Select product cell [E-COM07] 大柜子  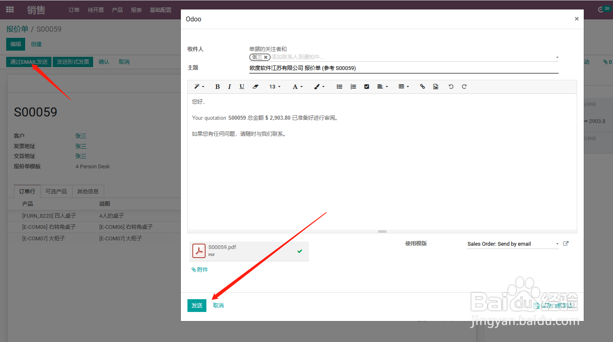tap(43, 238)
